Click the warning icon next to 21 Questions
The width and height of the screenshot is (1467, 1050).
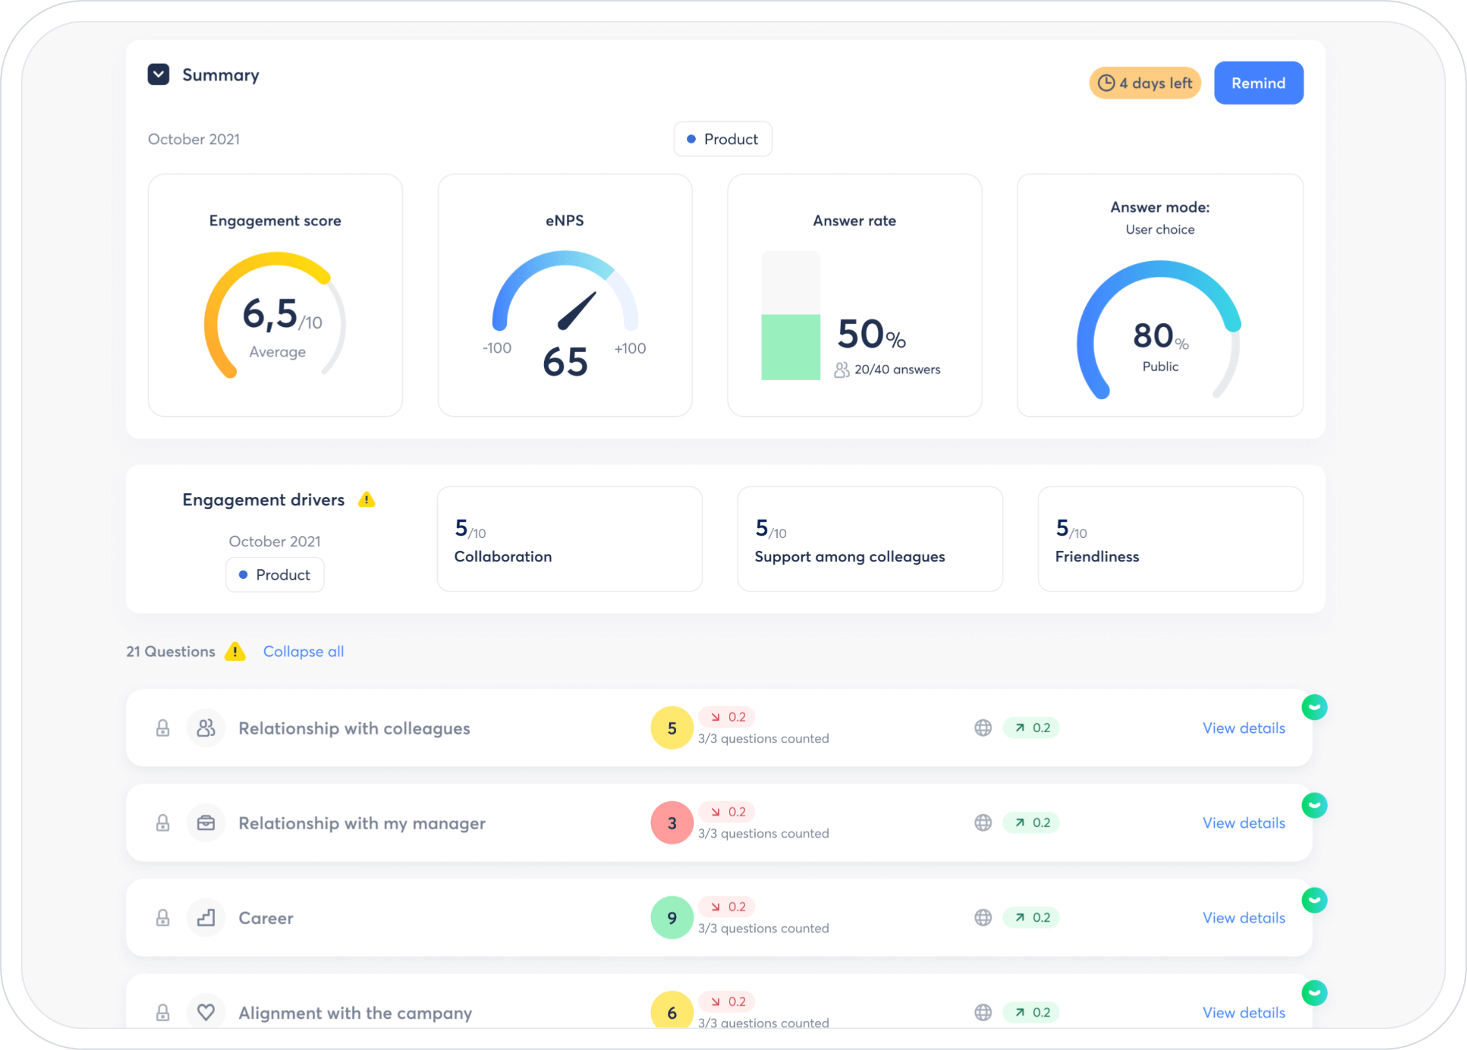pos(235,651)
